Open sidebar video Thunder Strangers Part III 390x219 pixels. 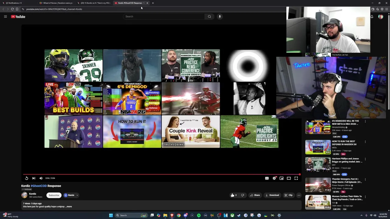(334, 185)
